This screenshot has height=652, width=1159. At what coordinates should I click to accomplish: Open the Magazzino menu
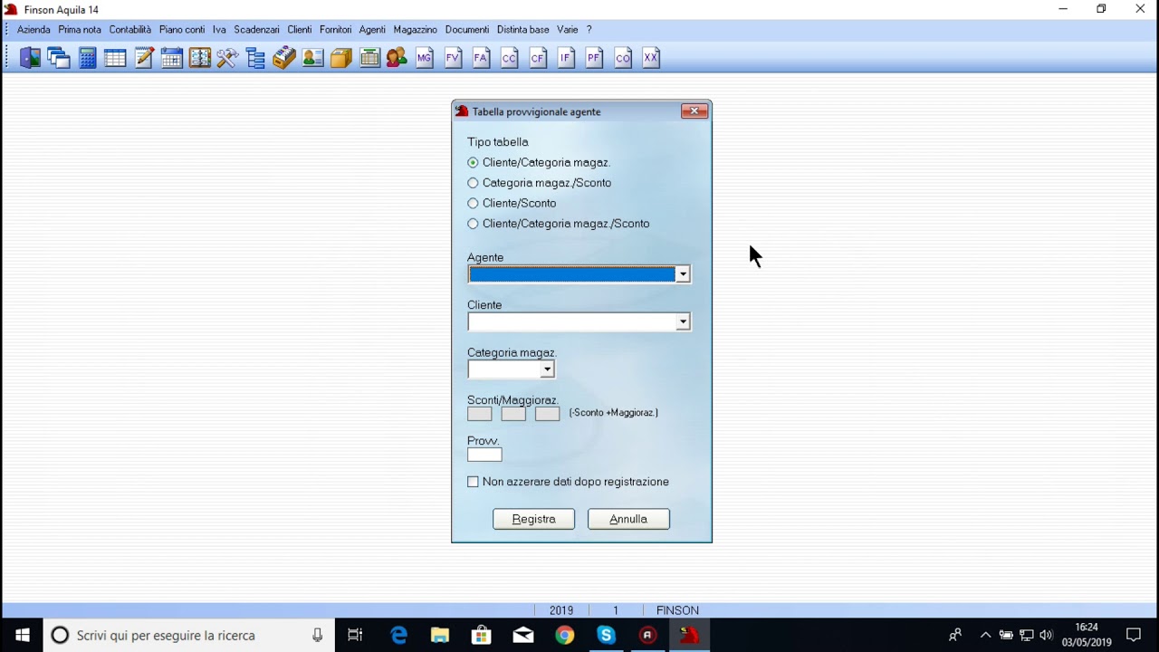(416, 30)
